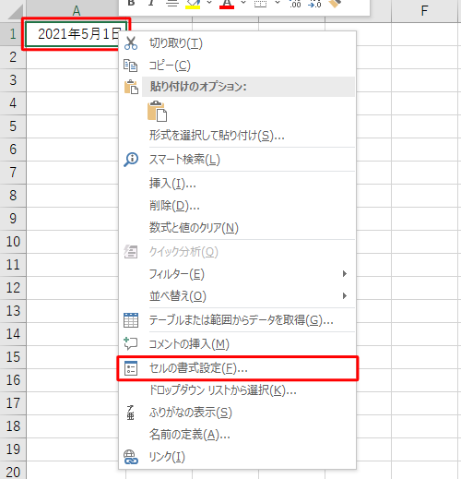The width and height of the screenshot is (461, 479).
Task: Click the table icon beside テーブルまたは範囲からデータを取得
Action: click(x=131, y=320)
